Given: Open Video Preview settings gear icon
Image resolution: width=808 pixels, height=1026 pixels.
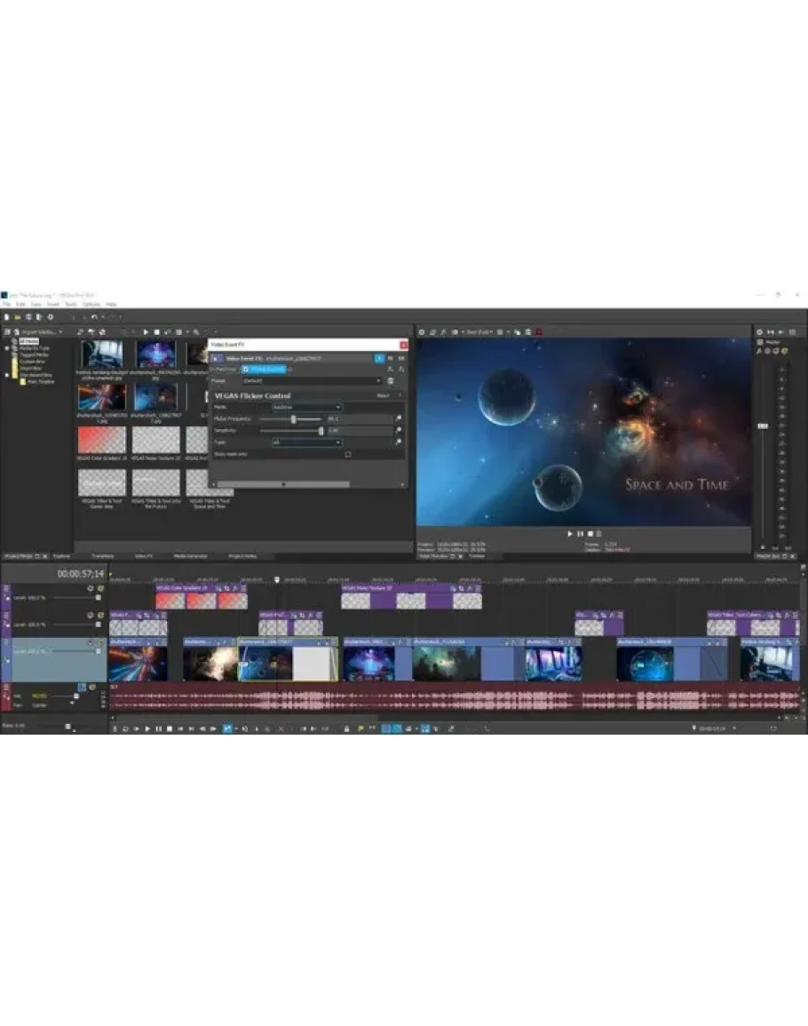Looking at the screenshot, I should coord(422,332).
